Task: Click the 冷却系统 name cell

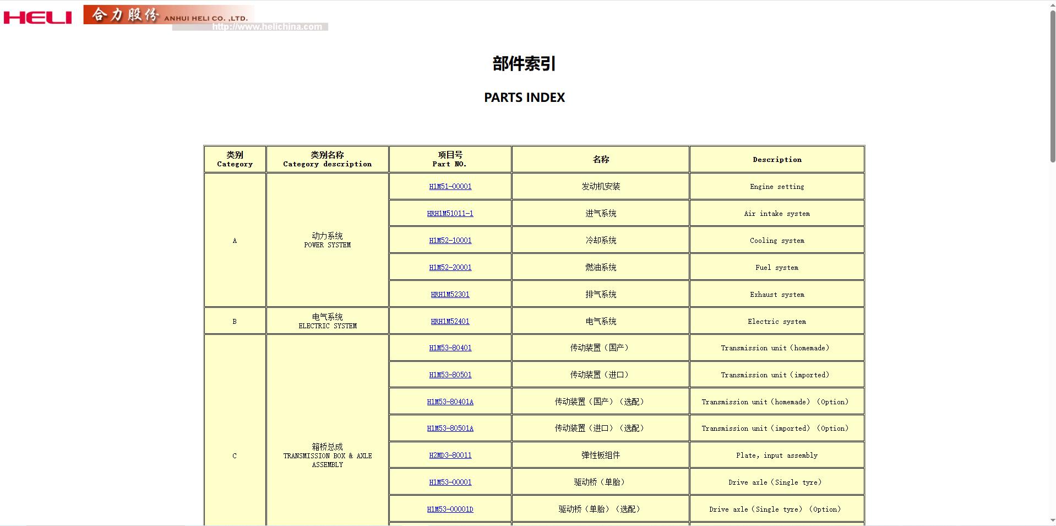Action: [600, 241]
